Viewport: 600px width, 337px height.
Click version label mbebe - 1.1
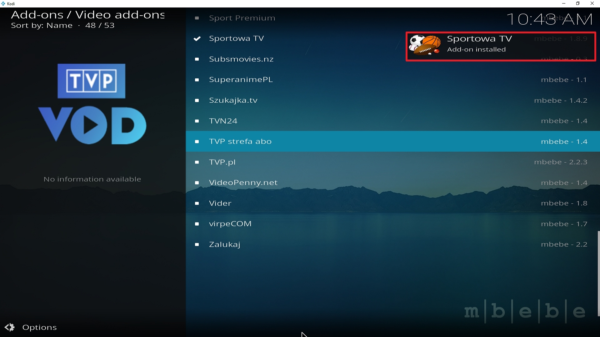click(x=564, y=80)
